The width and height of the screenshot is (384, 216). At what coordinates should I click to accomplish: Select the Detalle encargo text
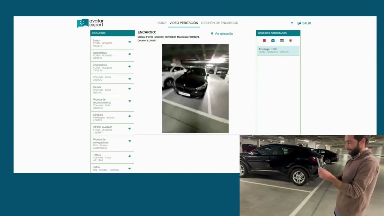click(x=103, y=90)
